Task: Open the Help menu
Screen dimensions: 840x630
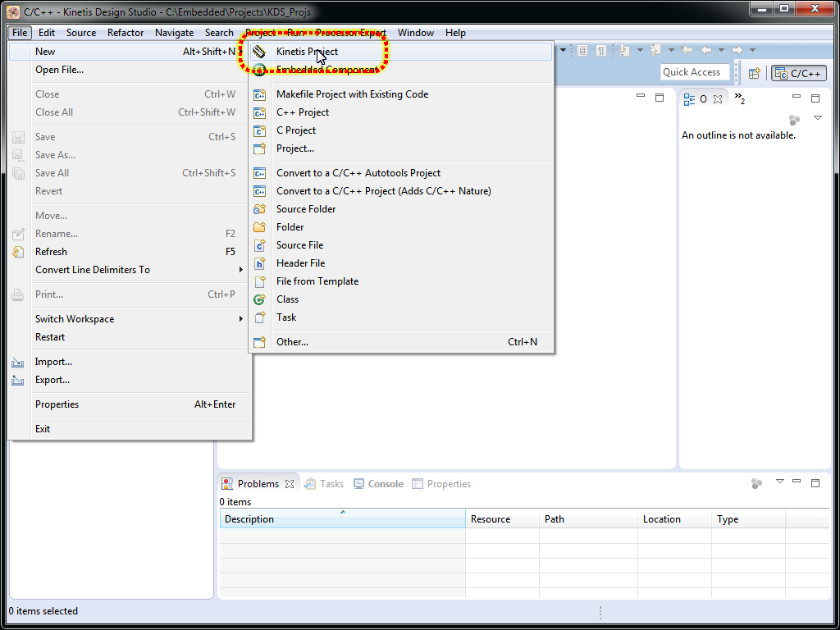Action: point(455,33)
